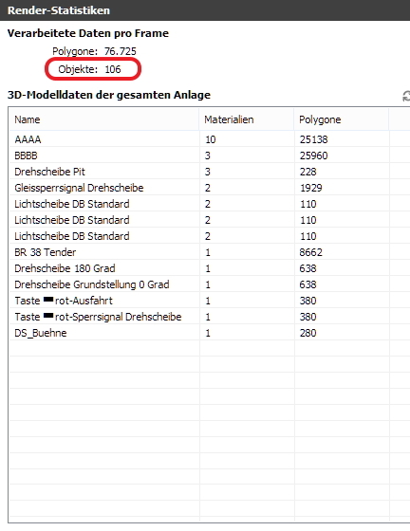Select the DS_Buehne row
Screen dimensions: 410x531
pos(209,333)
